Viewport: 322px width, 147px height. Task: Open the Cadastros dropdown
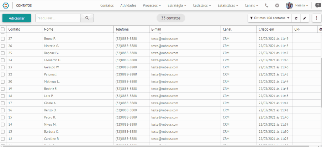point(202,6)
